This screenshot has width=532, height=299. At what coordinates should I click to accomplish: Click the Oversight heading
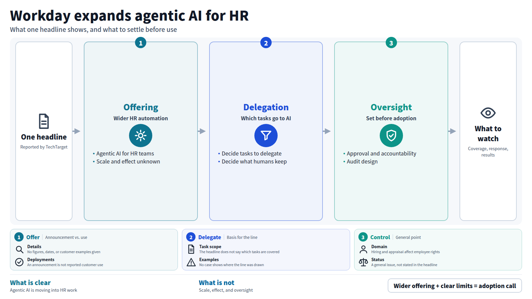click(x=391, y=107)
